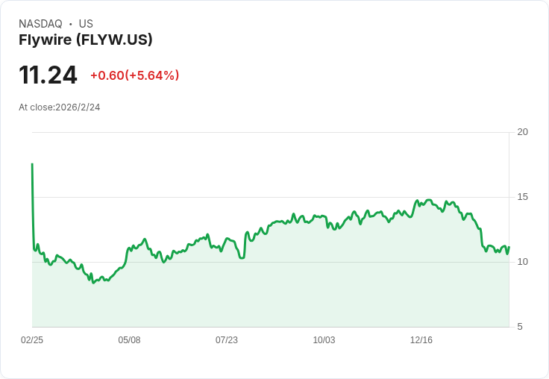Click the initial price spike at chart start
The height and width of the screenshot is (379, 549).
pos(32,164)
